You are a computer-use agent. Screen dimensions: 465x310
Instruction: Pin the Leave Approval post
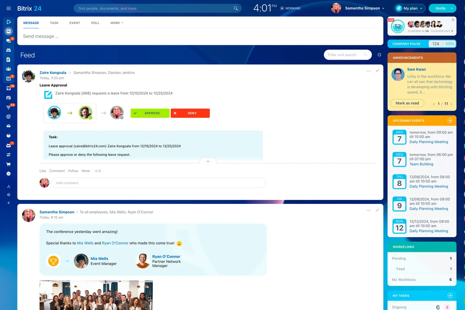[377, 71]
